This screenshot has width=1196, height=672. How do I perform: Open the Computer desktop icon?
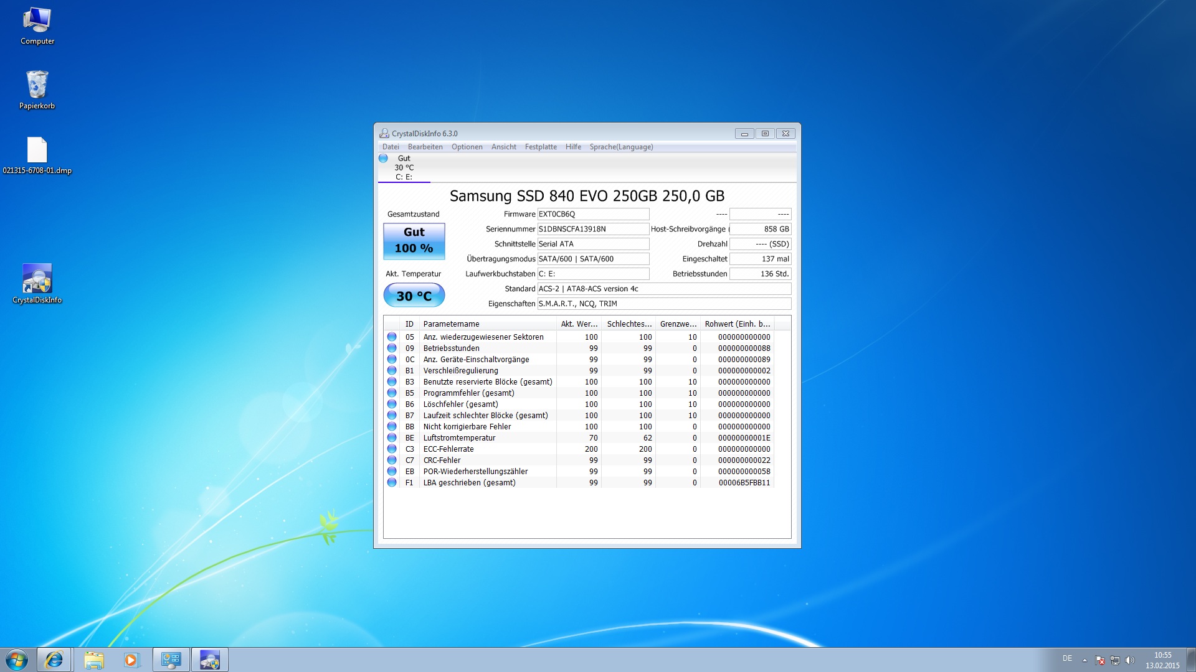click(37, 25)
